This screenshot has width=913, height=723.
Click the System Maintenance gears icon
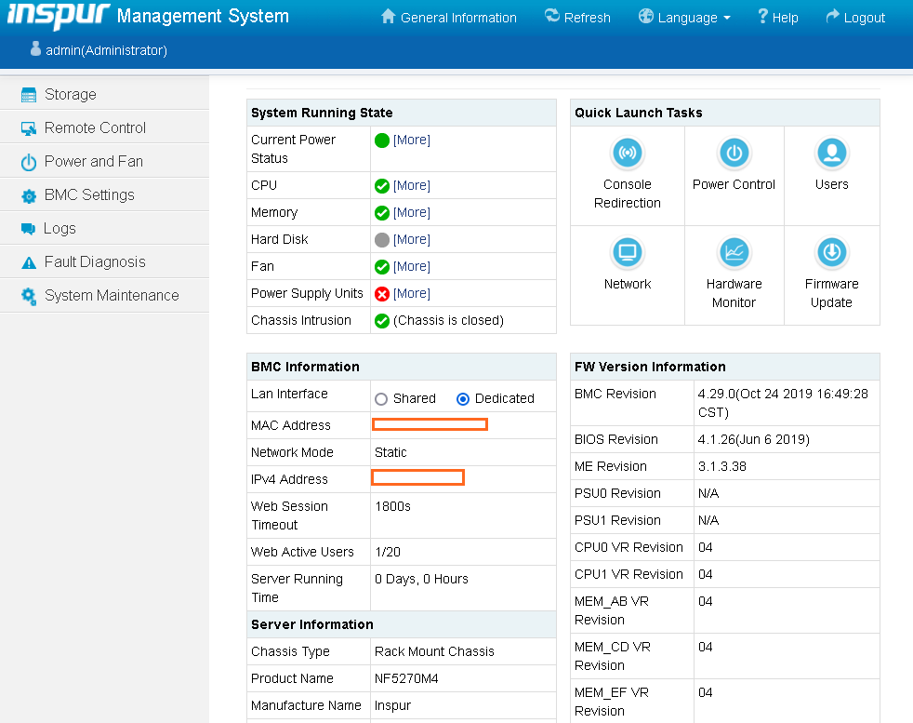[29, 296]
